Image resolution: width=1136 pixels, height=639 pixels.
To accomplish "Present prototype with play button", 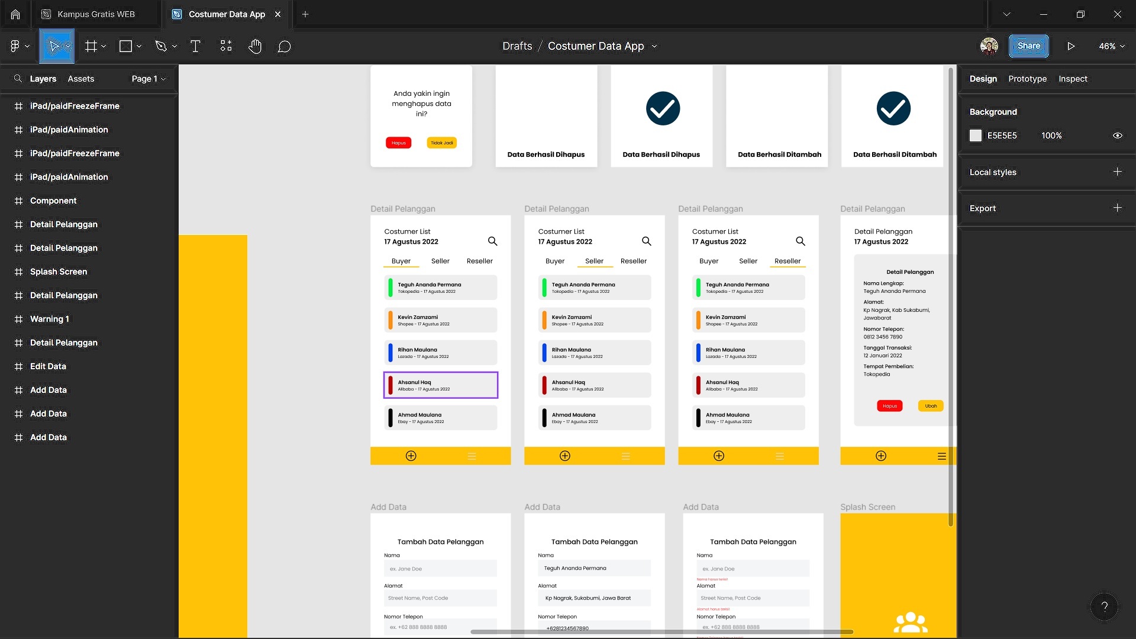I will pos(1071,46).
